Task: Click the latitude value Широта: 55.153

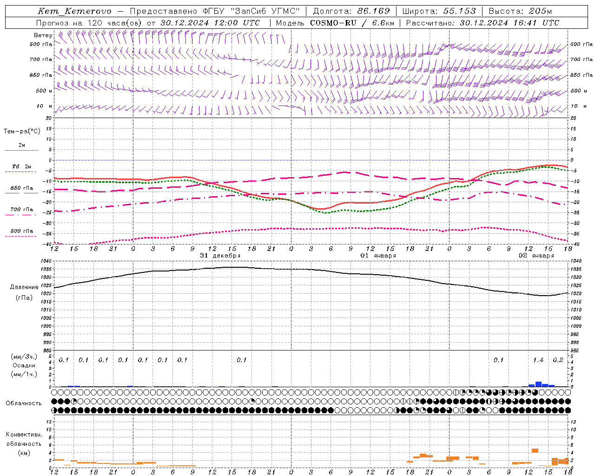Action: tap(439, 11)
